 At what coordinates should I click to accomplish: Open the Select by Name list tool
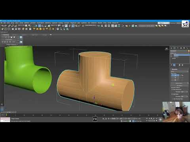[29, 26]
